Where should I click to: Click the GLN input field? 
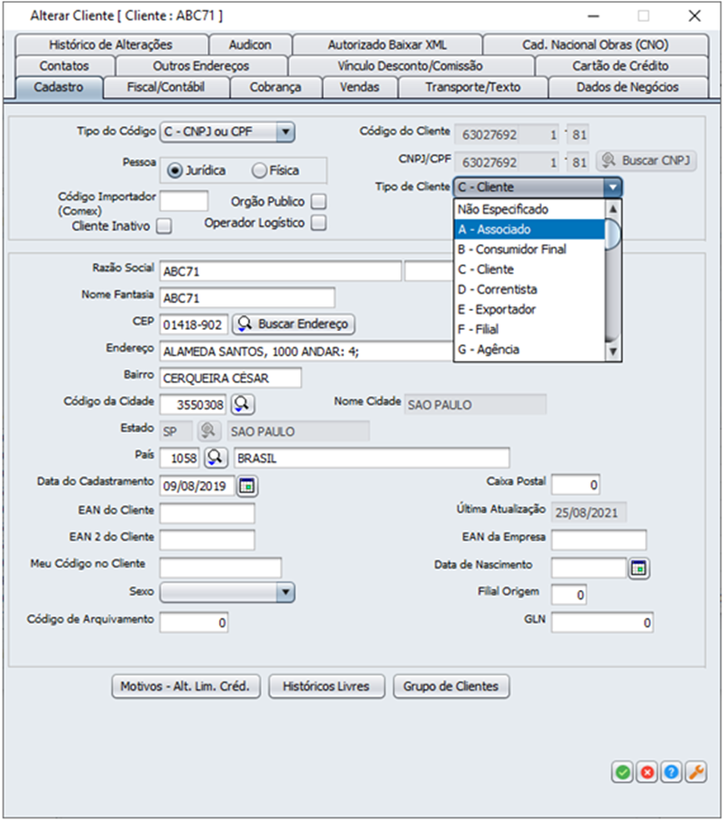pyautogui.click(x=602, y=623)
